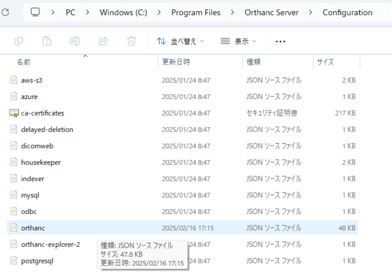Screen dimensions: 392x272
Task: Click the paste icon in toolbar
Action: click(47, 41)
